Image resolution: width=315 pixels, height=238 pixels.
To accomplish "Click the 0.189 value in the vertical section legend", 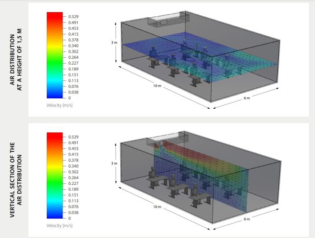I will click(73, 189).
